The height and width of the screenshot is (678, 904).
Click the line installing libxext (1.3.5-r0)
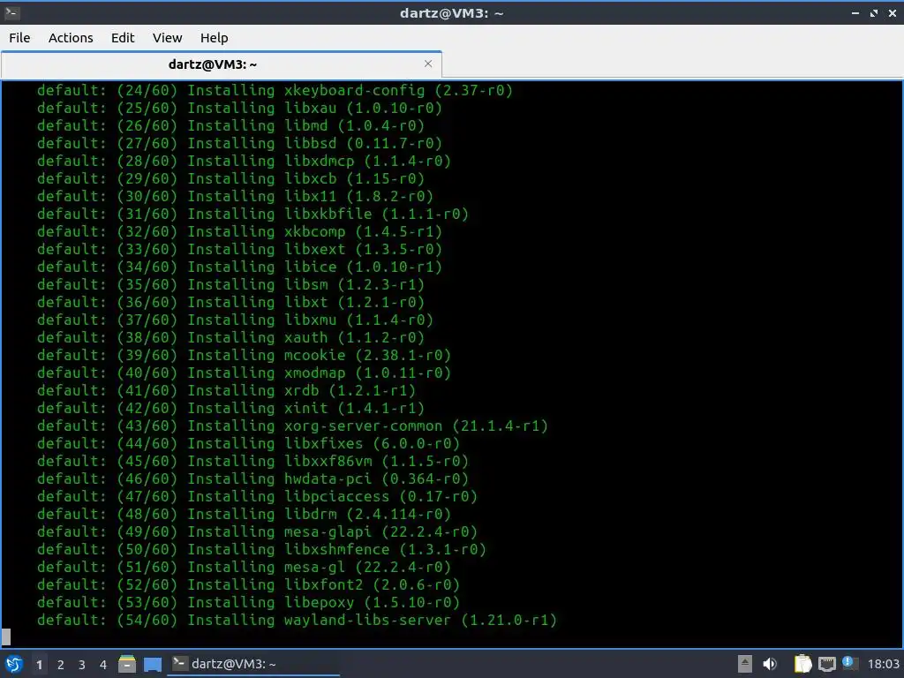point(239,249)
